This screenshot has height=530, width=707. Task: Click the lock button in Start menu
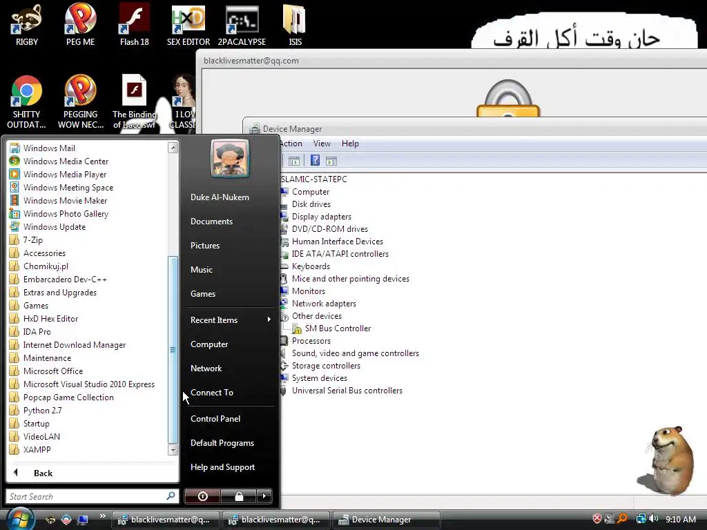pyautogui.click(x=238, y=496)
